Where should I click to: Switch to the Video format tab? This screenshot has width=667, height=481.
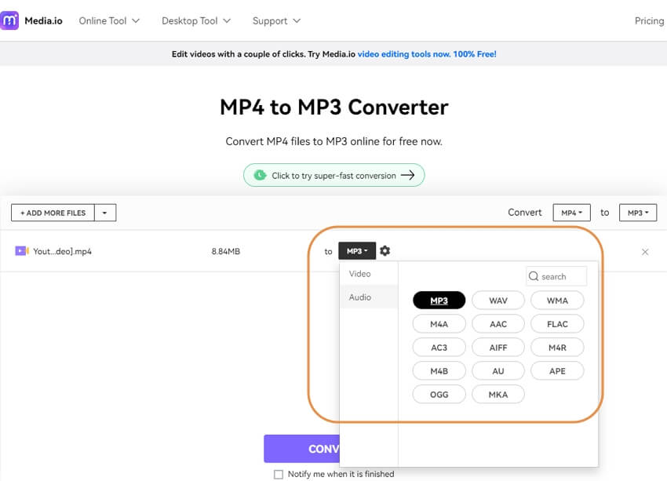(368, 274)
